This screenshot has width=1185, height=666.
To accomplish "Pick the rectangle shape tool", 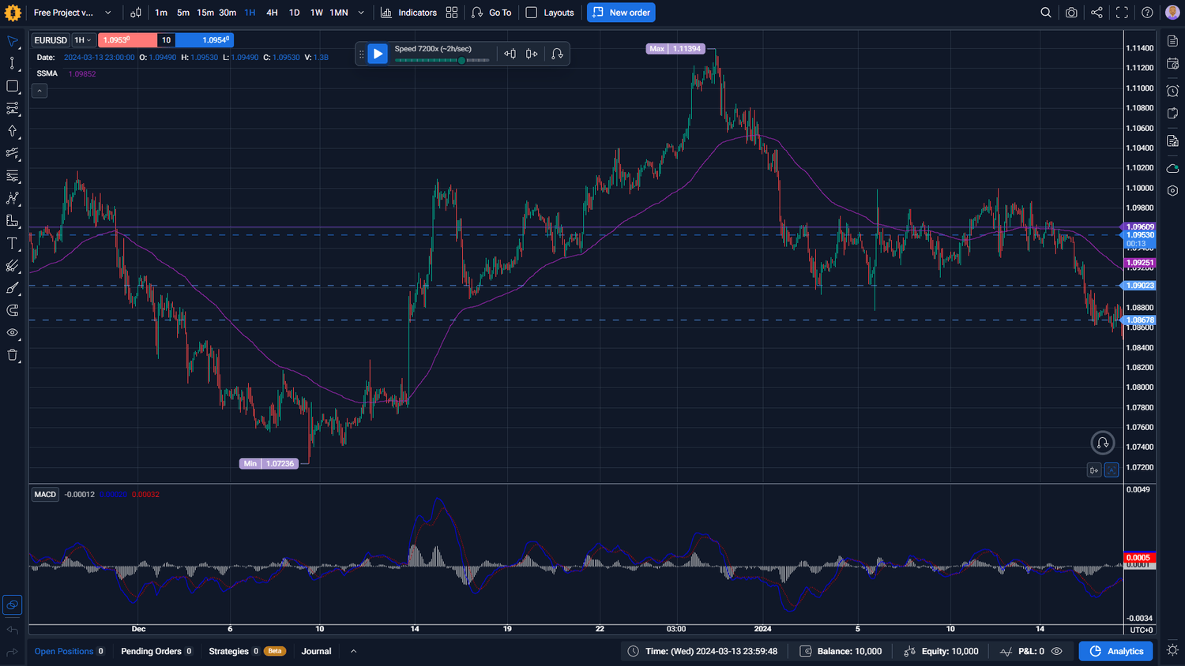I will click(x=13, y=86).
